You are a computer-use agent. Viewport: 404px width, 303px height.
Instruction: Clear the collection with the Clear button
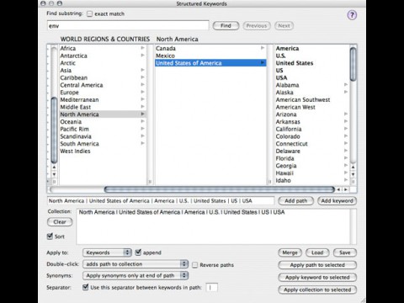click(x=60, y=222)
